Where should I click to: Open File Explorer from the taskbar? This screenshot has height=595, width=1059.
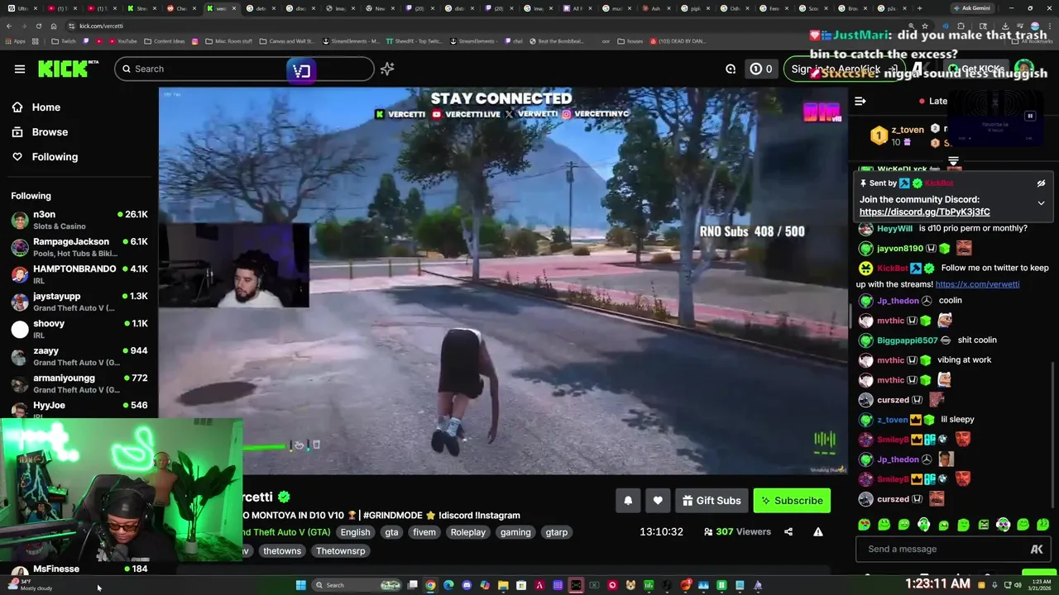click(x=503, y=585)
